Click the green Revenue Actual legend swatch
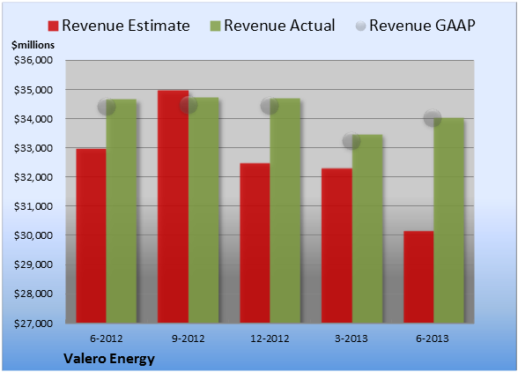The height and width of the screenshot is (372, 518). click(215, 26)
